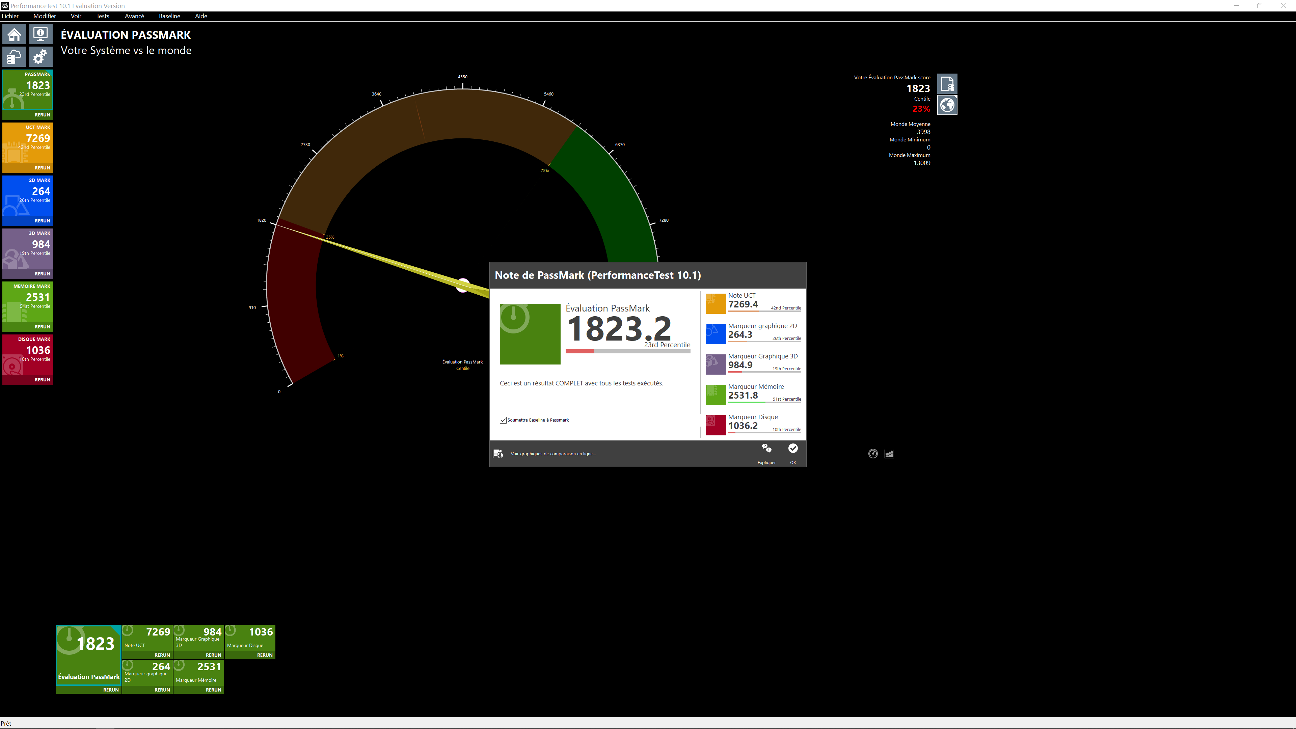Click the world comparison globe icon
This screenshot has width=1296, height=729.
[947, 105]
